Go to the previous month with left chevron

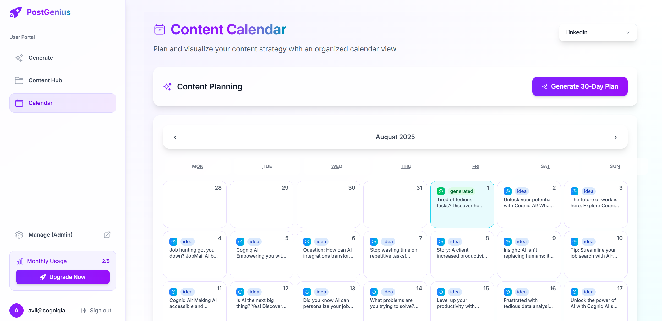click(x=175, y=137)
